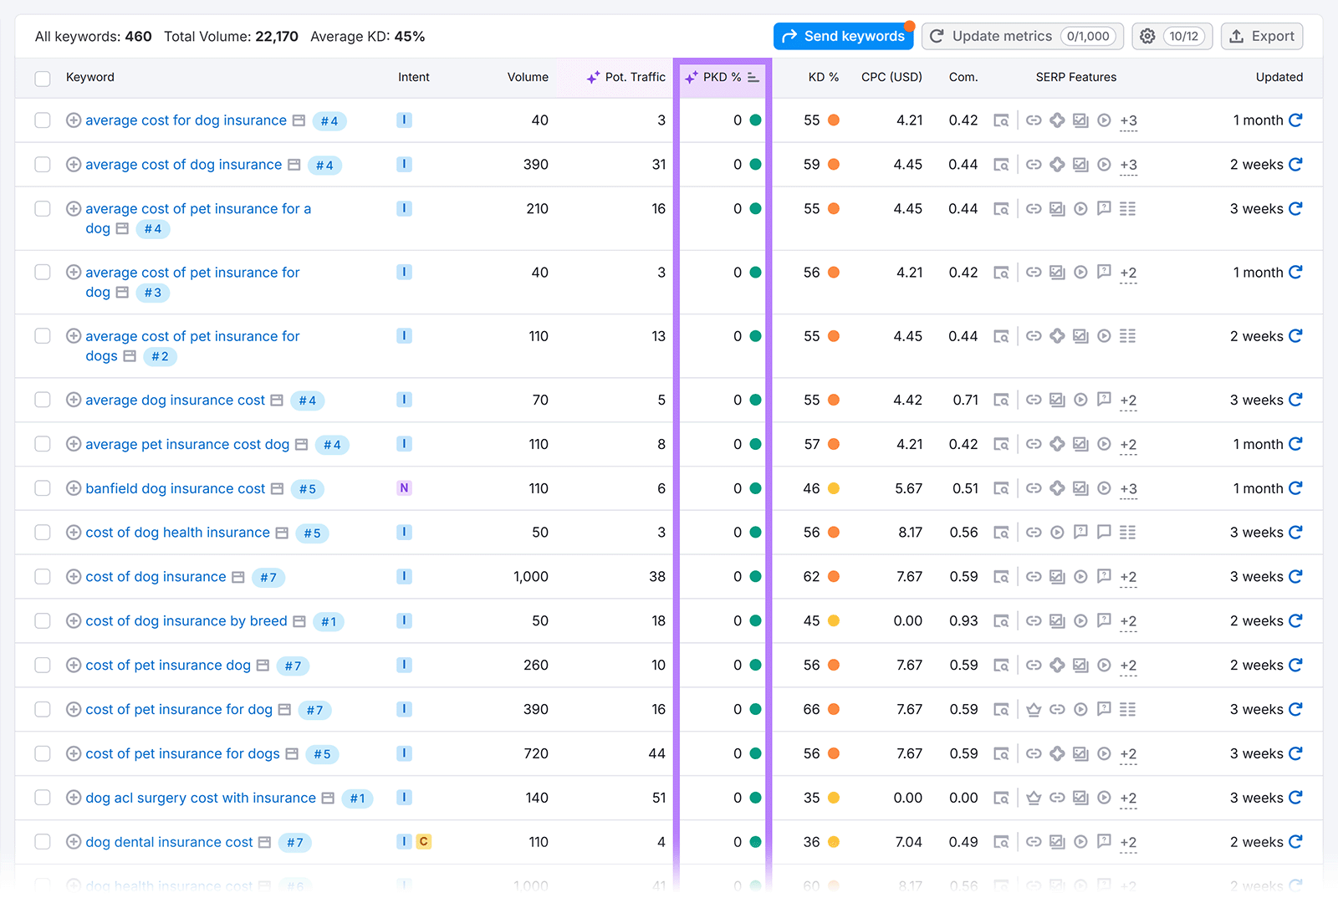Image resolution: width=1338 pixels, height=898 pixels.
Task: Sort by the Volume column header
Action: pos(527,77)
